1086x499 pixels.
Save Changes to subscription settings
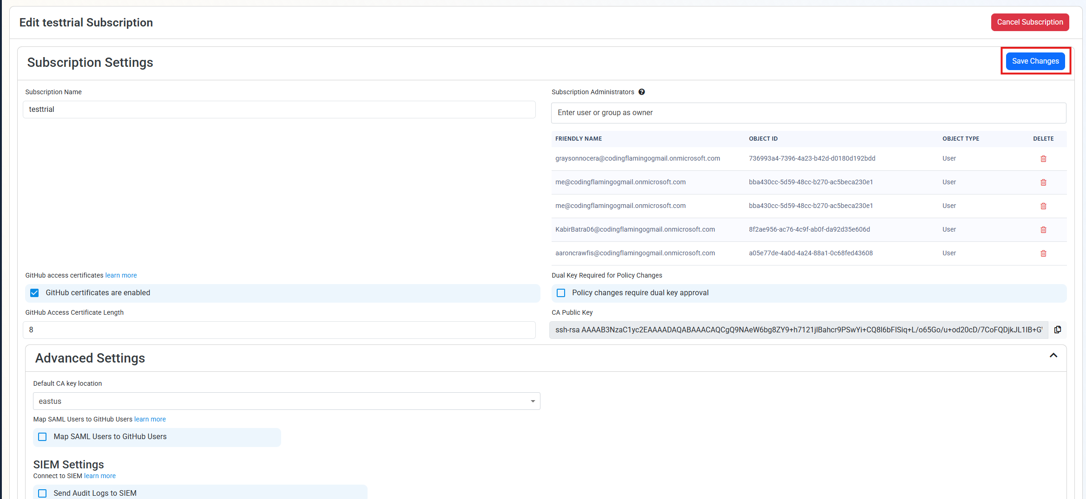tap(1035, 61)
